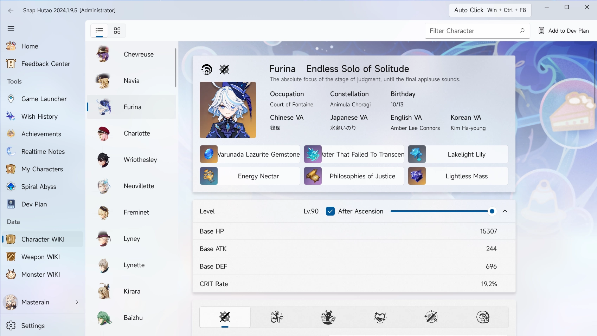The image size is (597, 336).
Task: Click the Character WIKI sidebar icon
Action: [11, 239]
